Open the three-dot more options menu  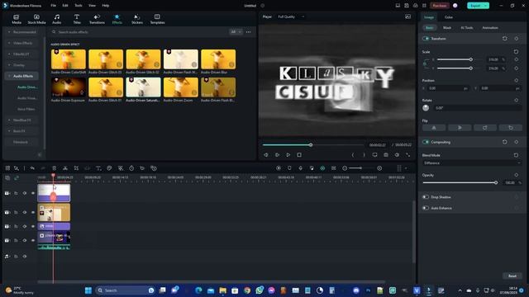coord(248,32)
